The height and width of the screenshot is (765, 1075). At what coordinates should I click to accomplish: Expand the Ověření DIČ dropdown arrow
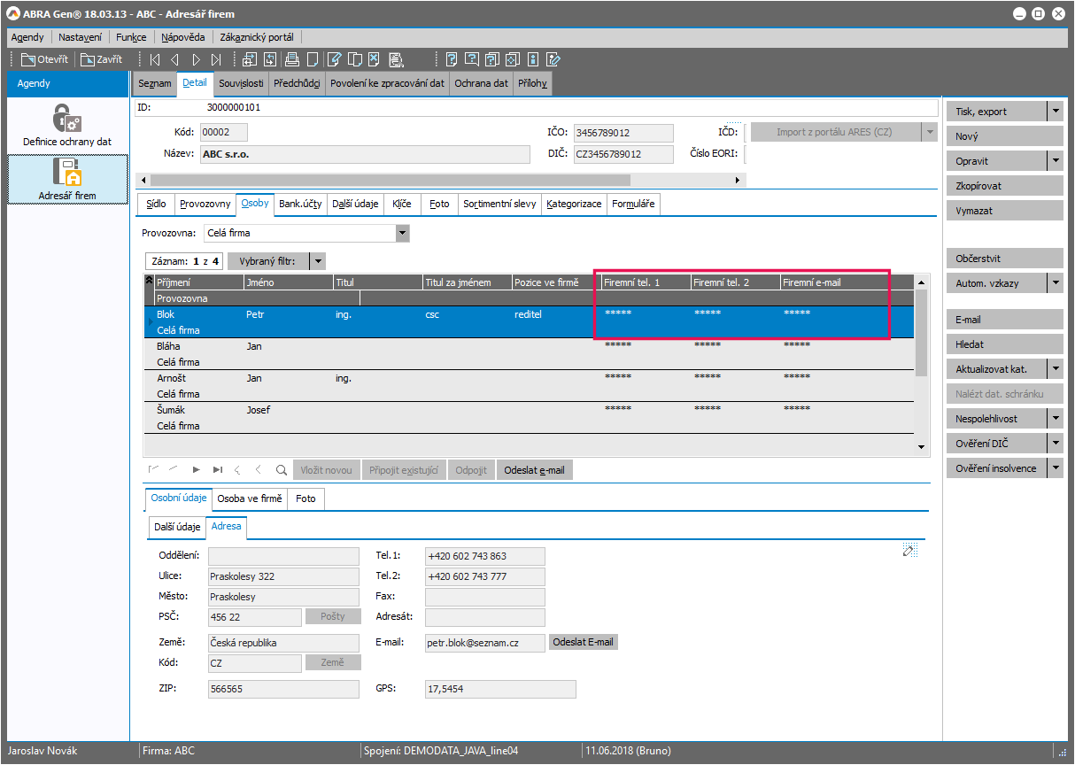tap(1055, 444)
